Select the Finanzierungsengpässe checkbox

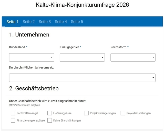[13, 120]
